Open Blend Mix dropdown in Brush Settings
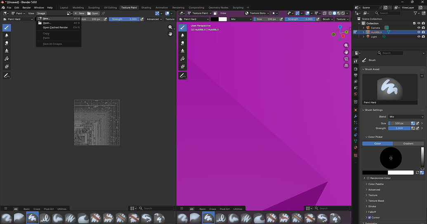427x224 pixels. (x=406, y=117)
